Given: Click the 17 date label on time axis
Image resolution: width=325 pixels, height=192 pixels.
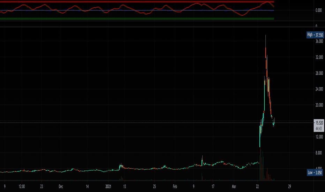Looking at the screenshot, I should (x=213, y=186).
